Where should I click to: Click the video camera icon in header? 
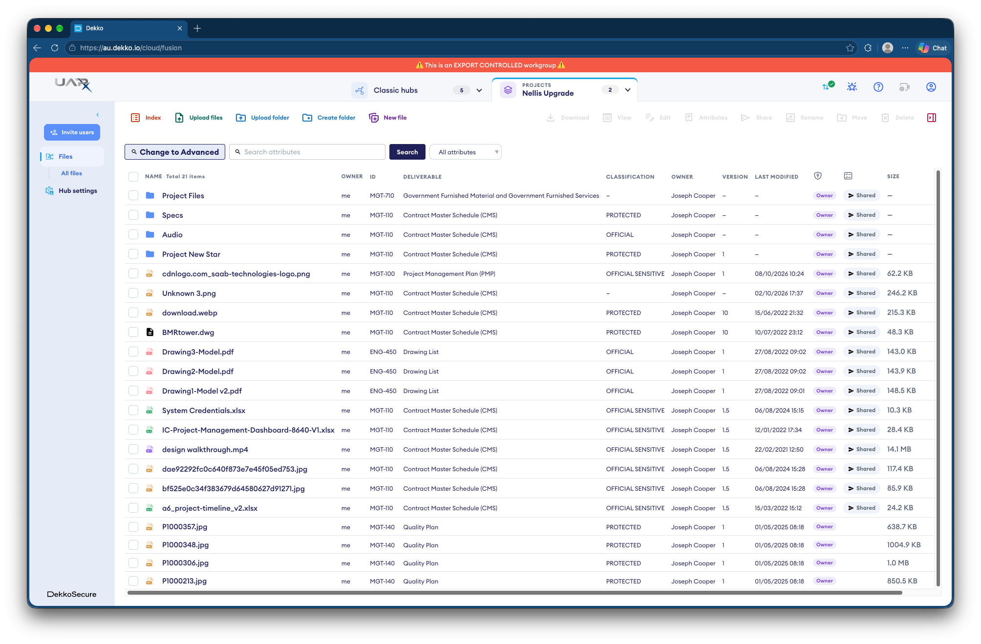click(905, 87)
